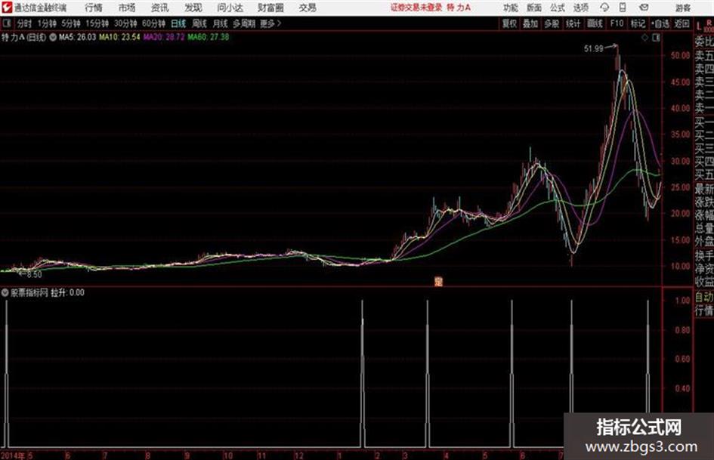714x460 pixels.
Task: Click the 标记 toolbar button
Action: [x=638, y=23]
